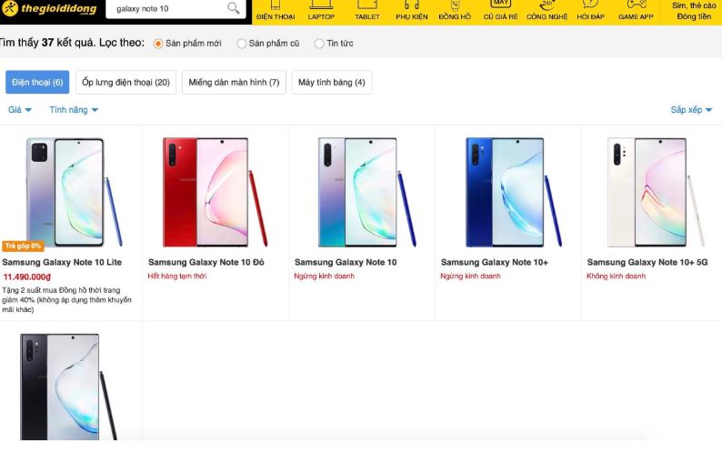This screenshot has height=453, width=722.
Task: Expand the Giá price filter dropdown
Action: [20, 110]
